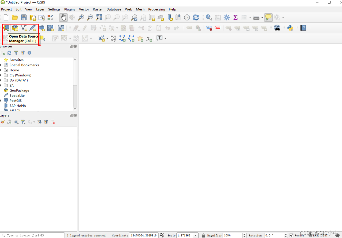This screenshot has height=238, width=342.
Task: Open the Help contents book icon
Action: pos(303,28)
